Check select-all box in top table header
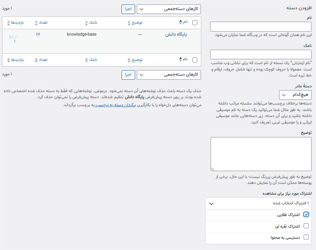 pos(195,23)
